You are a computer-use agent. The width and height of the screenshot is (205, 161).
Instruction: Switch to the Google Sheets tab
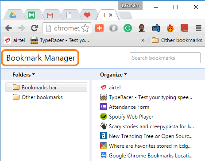coord(31,15)
